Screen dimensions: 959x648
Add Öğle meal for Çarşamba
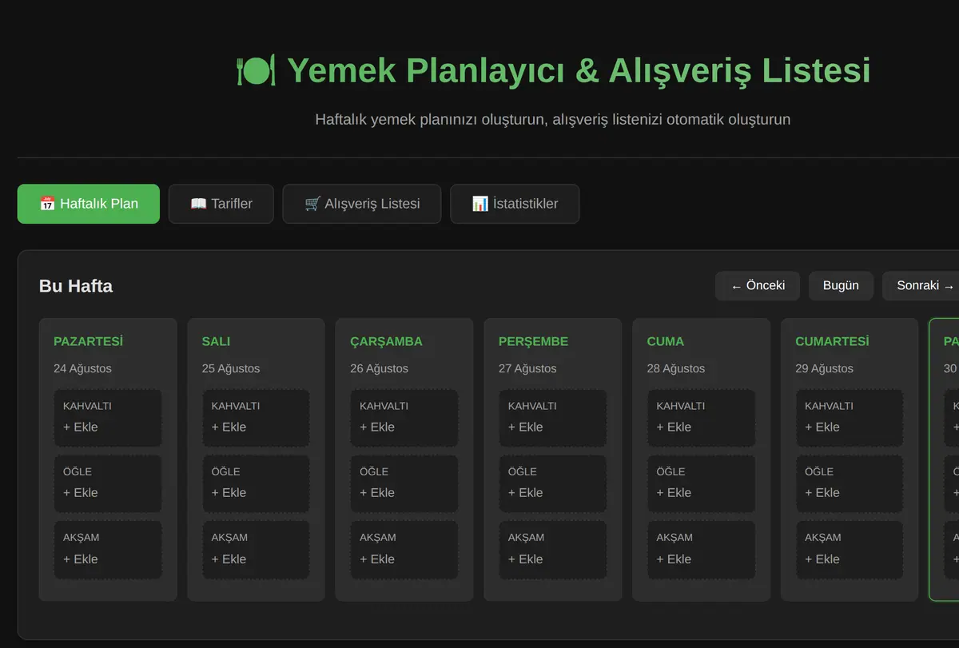click(404, 484)
